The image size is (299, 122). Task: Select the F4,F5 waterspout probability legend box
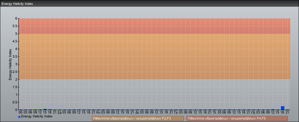pyautogui.click(x=237, y=118)
